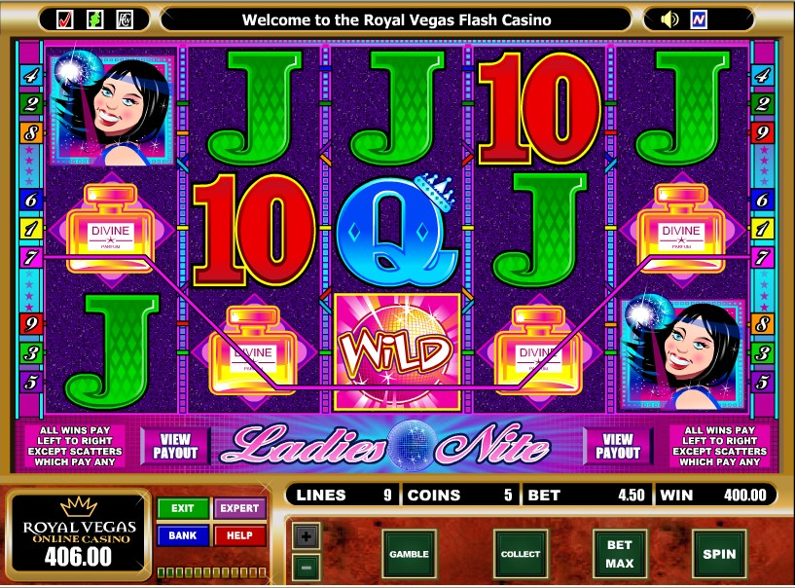Click the Exit button
The width and height of the screenshot is (795, 588).
pyautogui.click(x=183, y=508)
